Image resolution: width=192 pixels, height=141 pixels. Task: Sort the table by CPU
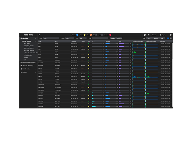pyautogui.click(x=149, y=38)
